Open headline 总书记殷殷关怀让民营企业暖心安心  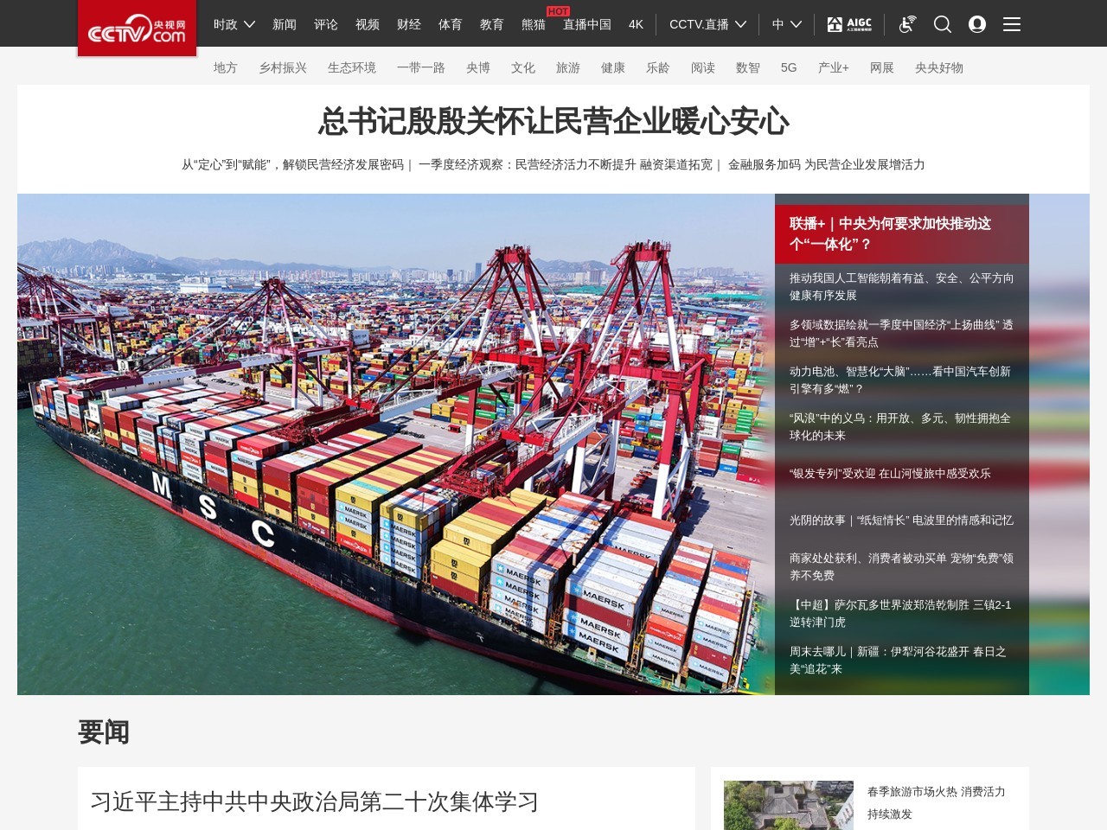tap(553, 121)
